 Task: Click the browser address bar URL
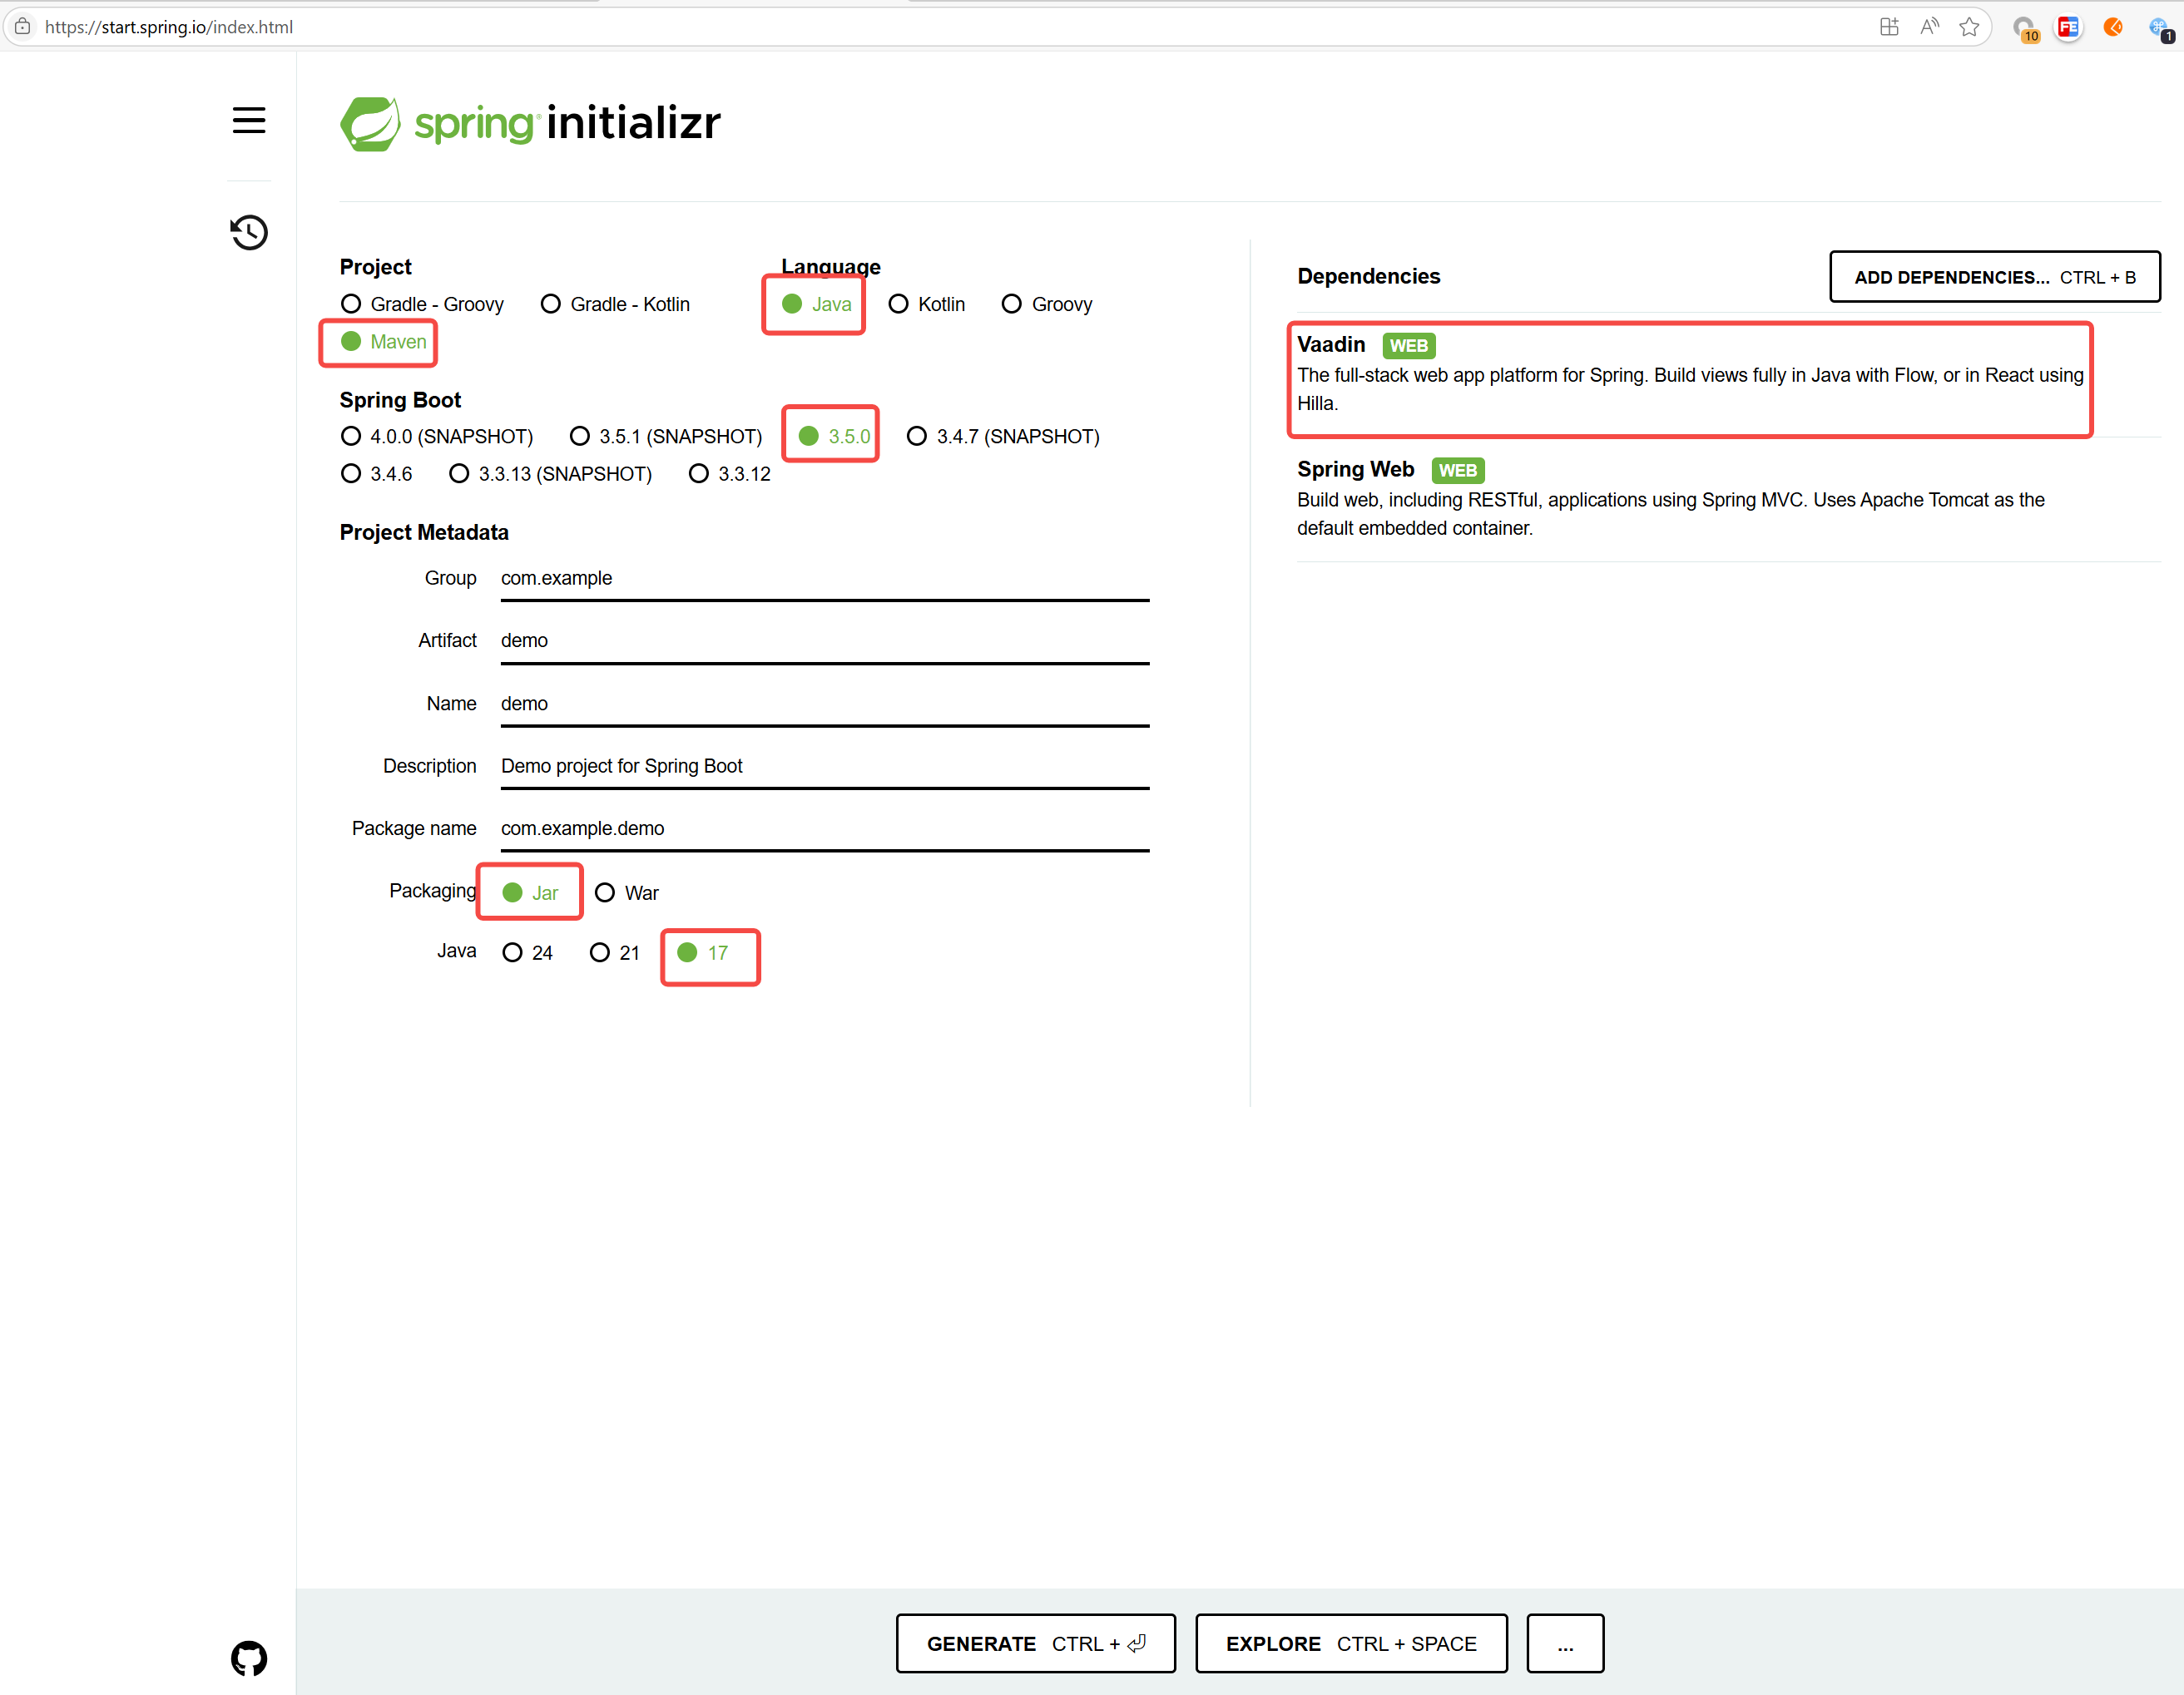(x=169, y=27)
